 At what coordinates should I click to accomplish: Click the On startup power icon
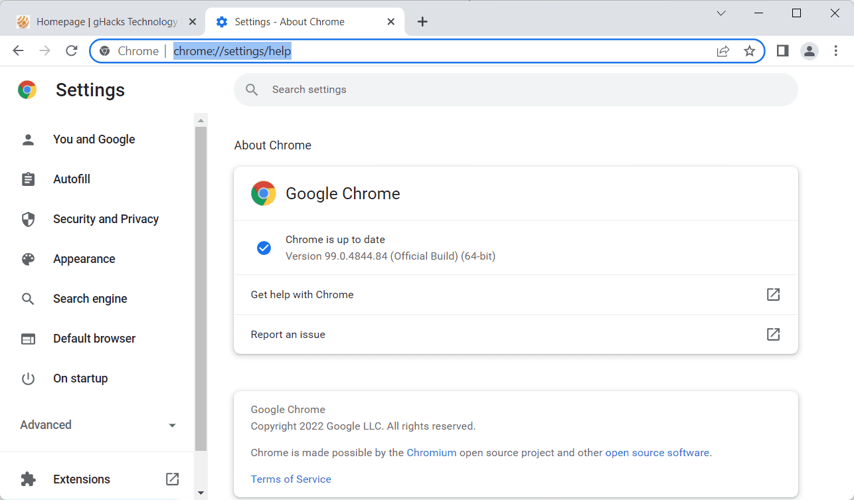coord(28,378)
